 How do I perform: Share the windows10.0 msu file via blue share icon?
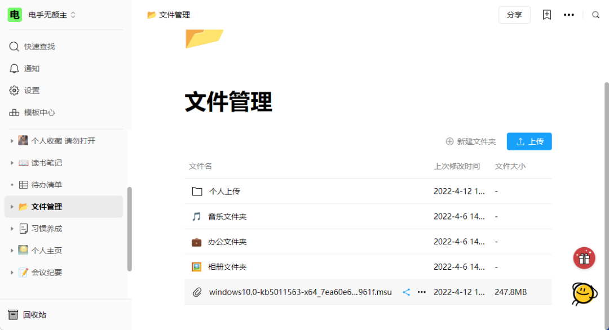[x=406, y=292]
